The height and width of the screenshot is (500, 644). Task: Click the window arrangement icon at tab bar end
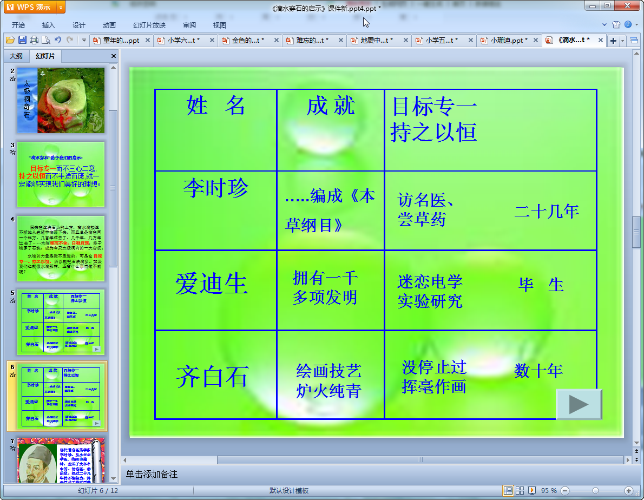coord(634,40)
